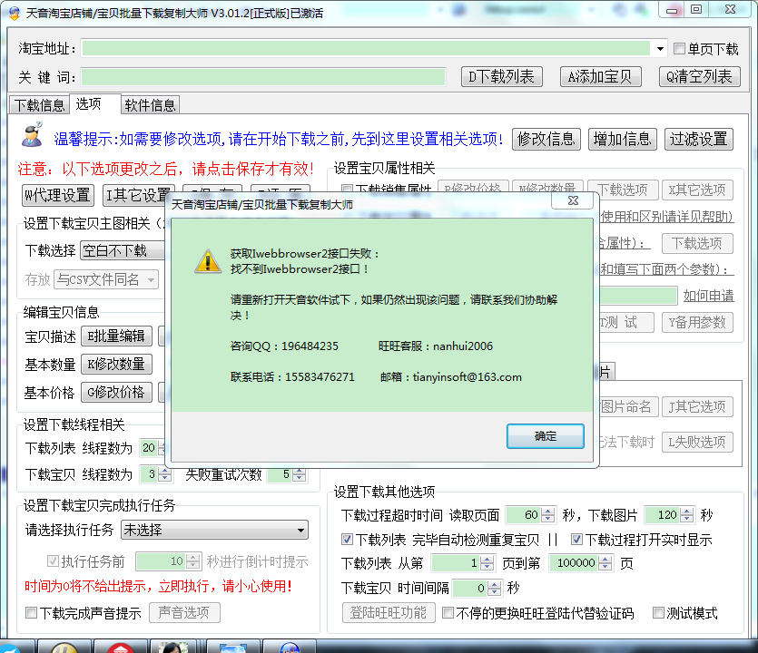The image size is (758, 653).
Task: Enable the 单页下载 checkbox
Action: 680,49
